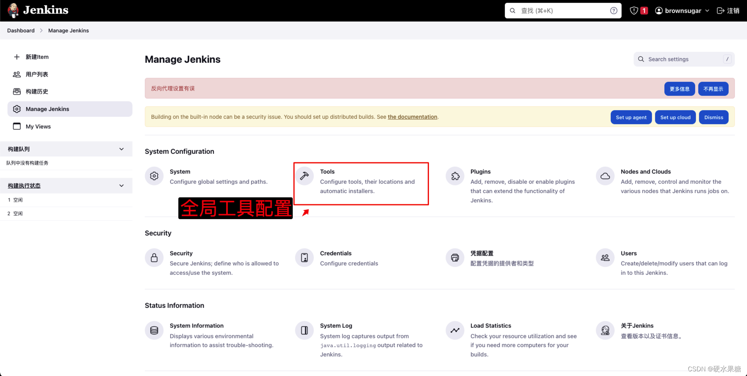Open the Nodes and Clouds title
This screenshot has width=747, height=376.
[x=646, y=172]
